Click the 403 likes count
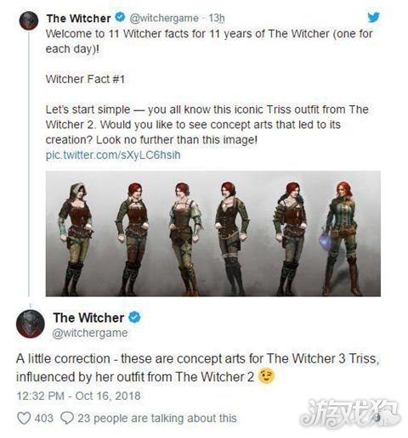This screenshot has width=408, height=438. click(43, 418)
